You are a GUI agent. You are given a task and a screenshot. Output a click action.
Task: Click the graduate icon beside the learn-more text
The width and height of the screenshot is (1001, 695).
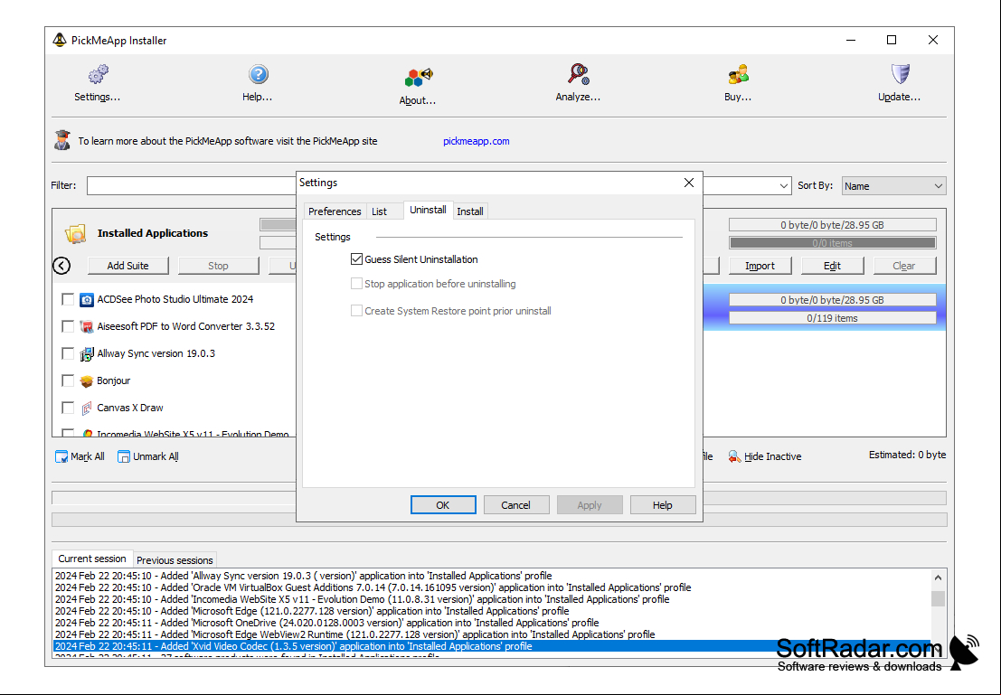[x=61, y=140]
